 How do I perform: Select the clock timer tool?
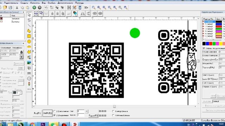pyautogui.click(x=29, y=78)
